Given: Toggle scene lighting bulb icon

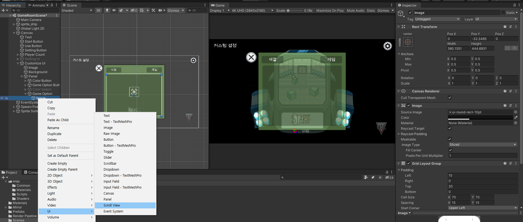Looking at the screenshot, I should click(x=107, y=10).
